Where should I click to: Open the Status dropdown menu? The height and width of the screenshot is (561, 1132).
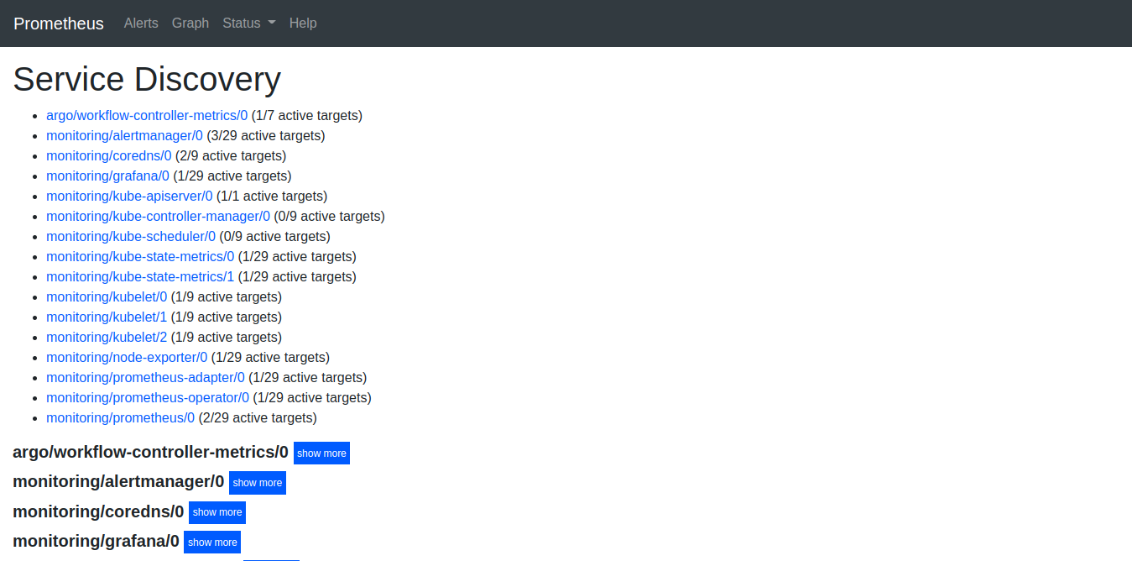(248, 23)
